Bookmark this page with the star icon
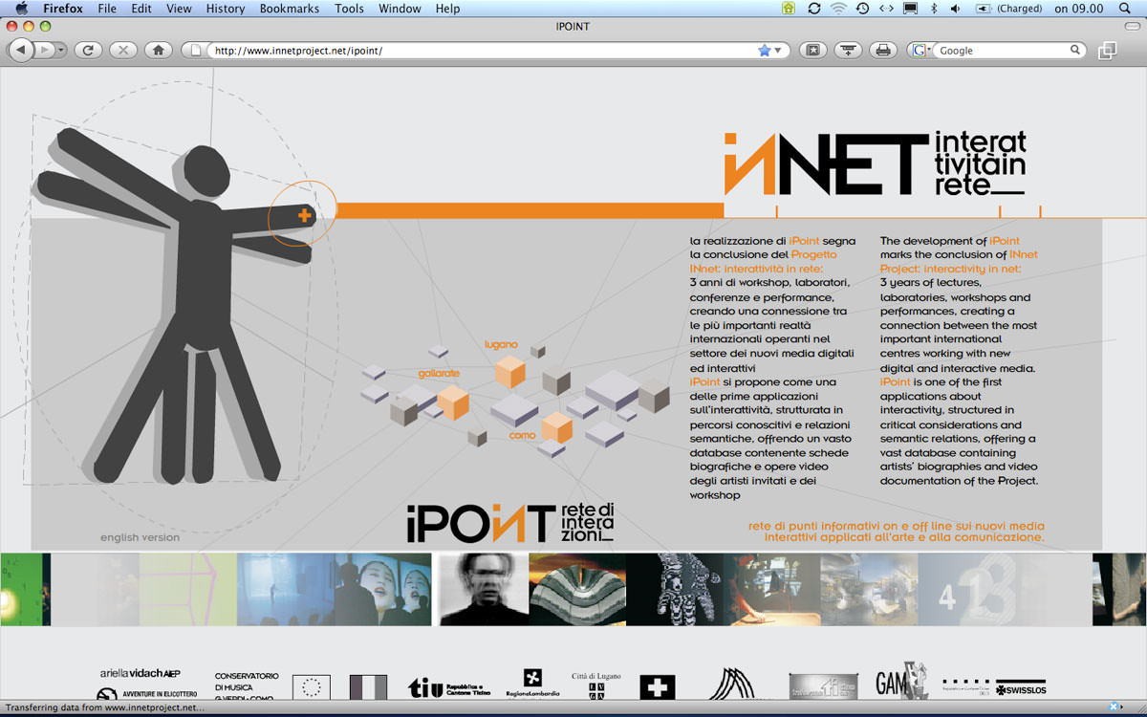The width and height of the screenshot is (1147, 717). [x=764, y=51]
